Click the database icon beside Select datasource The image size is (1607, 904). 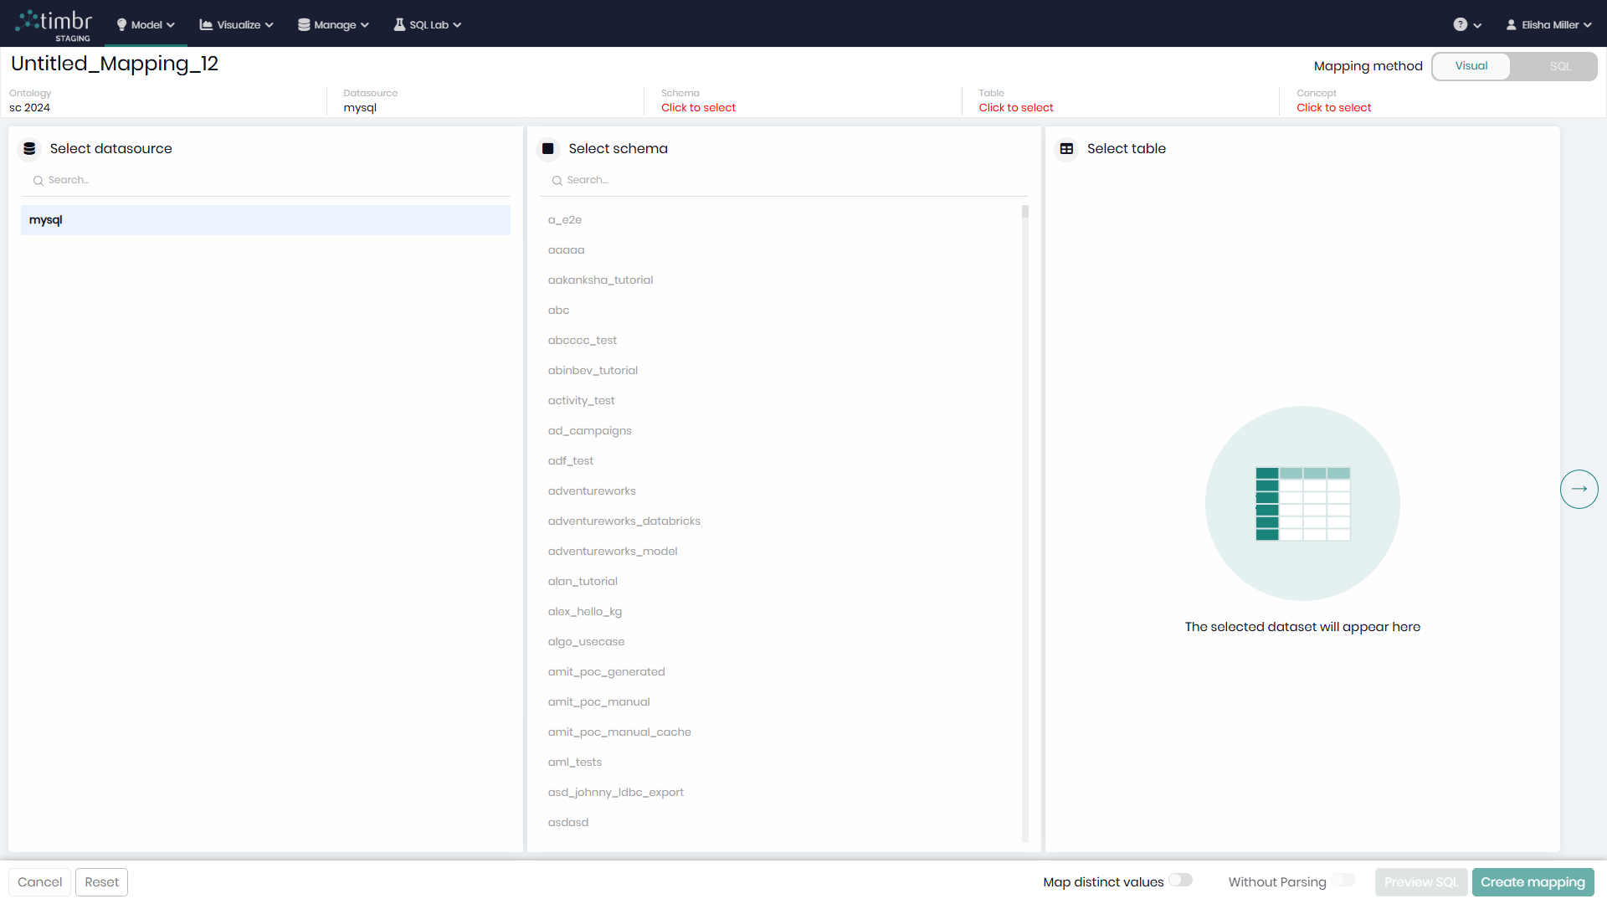pos(29,148)
